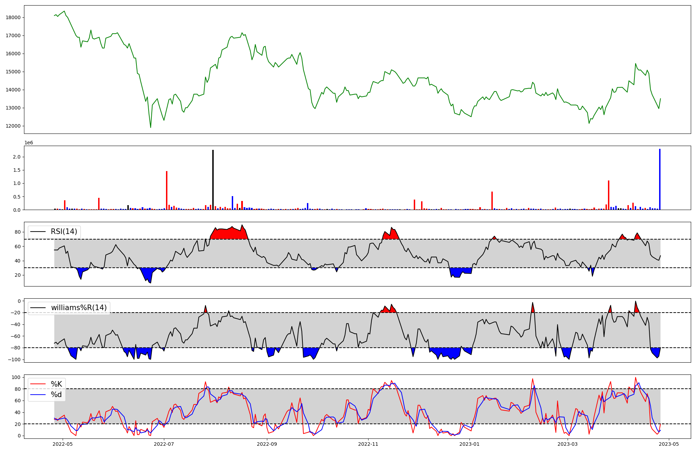Click the 2022-11 x-axis date label

pyautogui.click(x=368, y=444)
